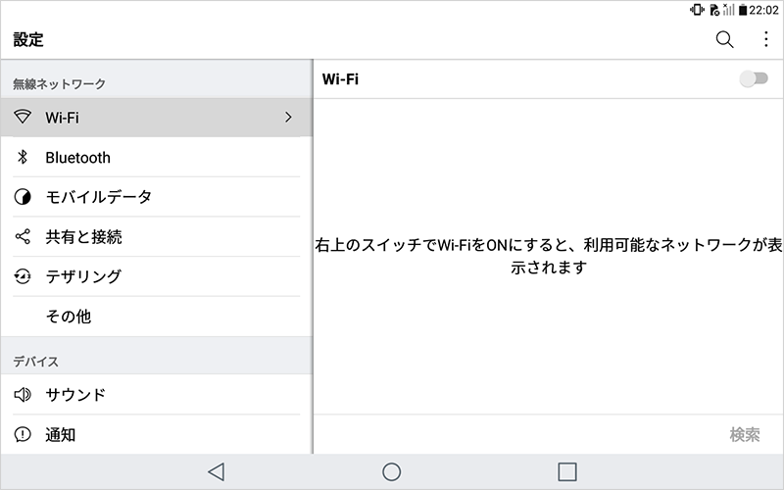Click the デバイス section header

[35, 361]
